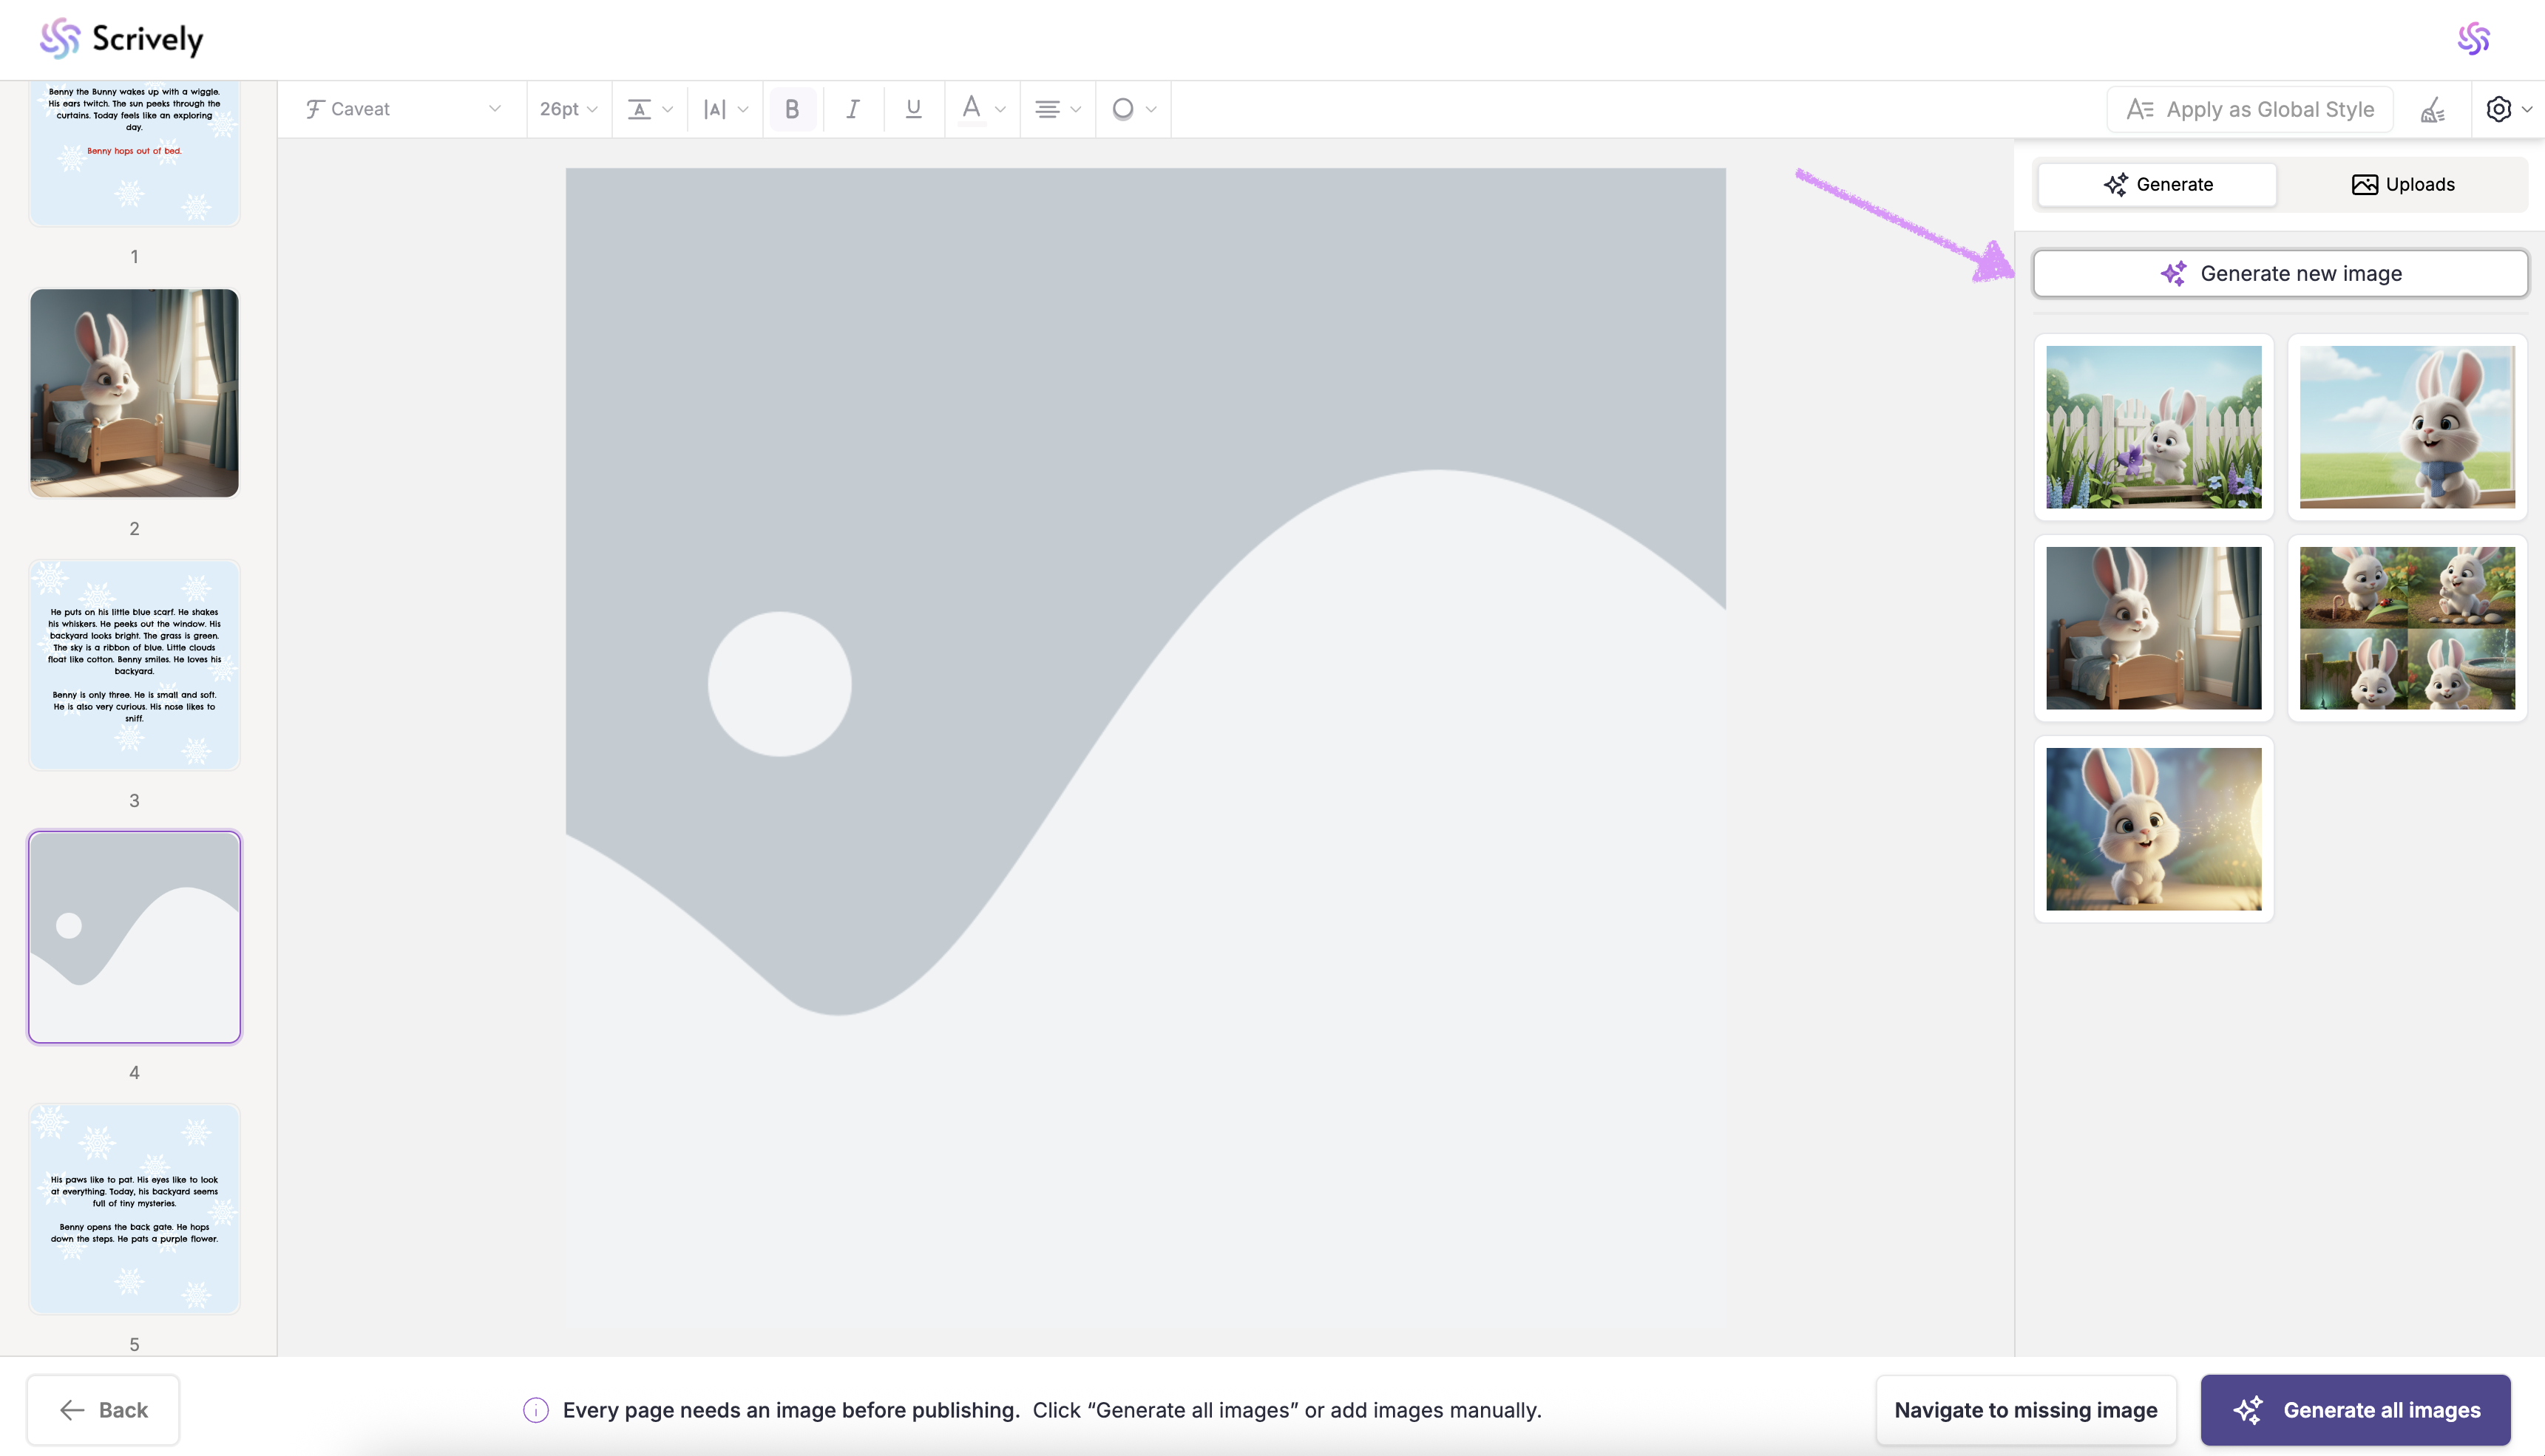
Task: Toggle italic formatting
Action: click(853, 109)
